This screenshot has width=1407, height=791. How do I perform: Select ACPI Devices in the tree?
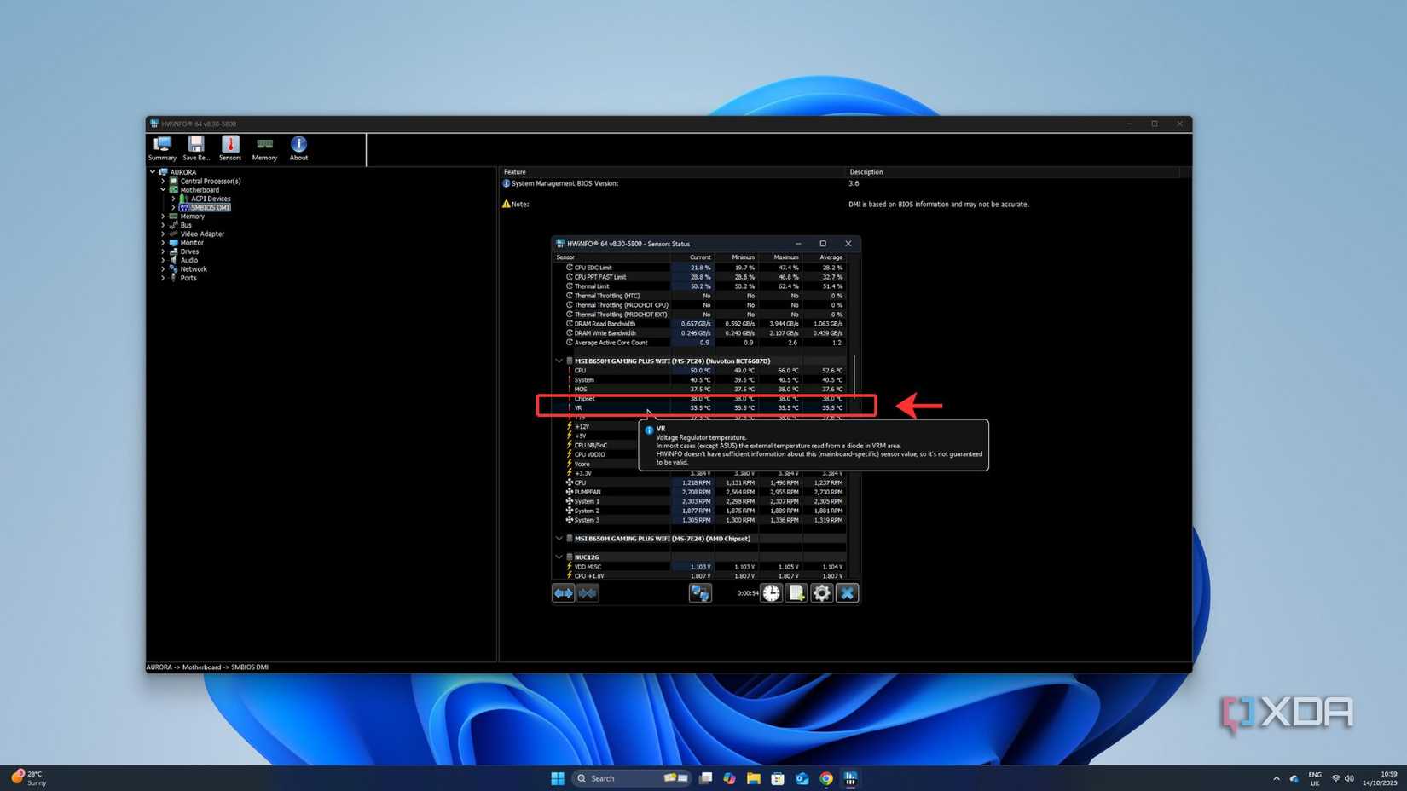210,199
